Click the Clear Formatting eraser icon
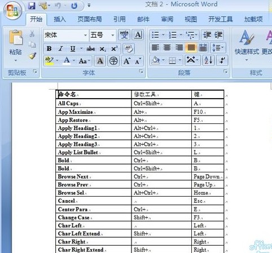This screenshot has height=253, width=272. [x=129, y=49]
